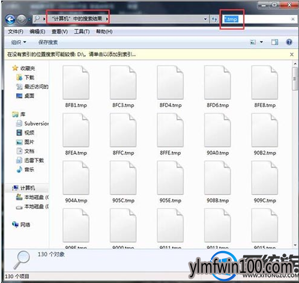
Task: Open the 工具(T) menu
Action: pyautogui.click(x=82, y=32)
